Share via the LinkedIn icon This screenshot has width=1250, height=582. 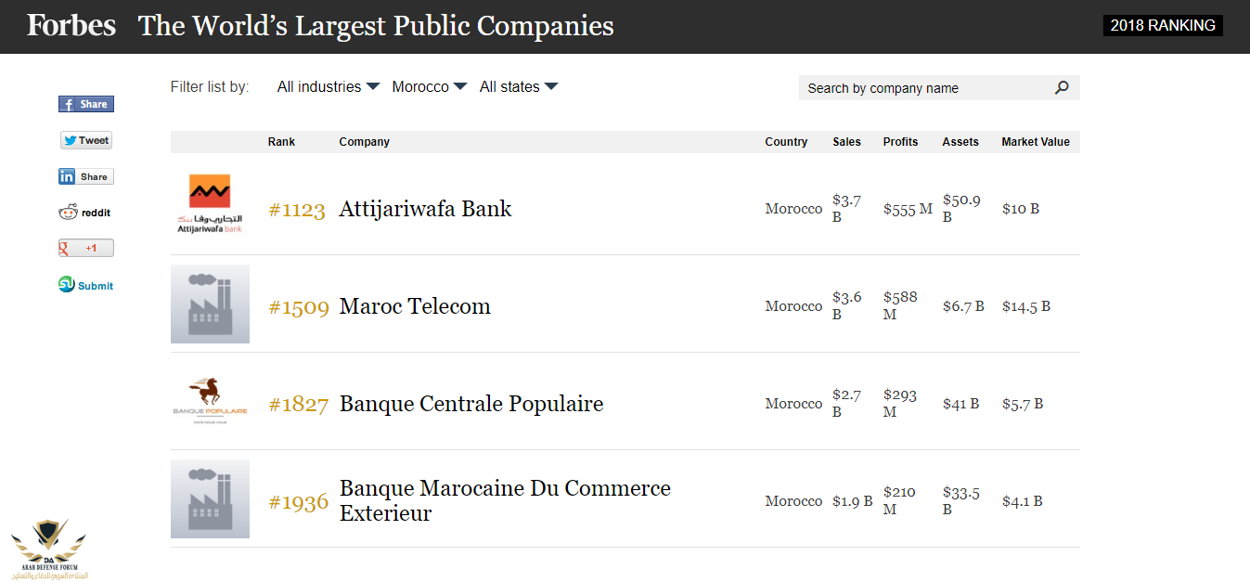[x=86, y=176]
